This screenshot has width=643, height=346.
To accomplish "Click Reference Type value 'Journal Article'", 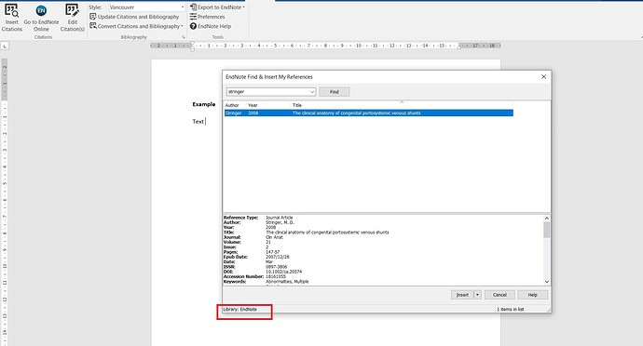I will [x=280, y=218].
